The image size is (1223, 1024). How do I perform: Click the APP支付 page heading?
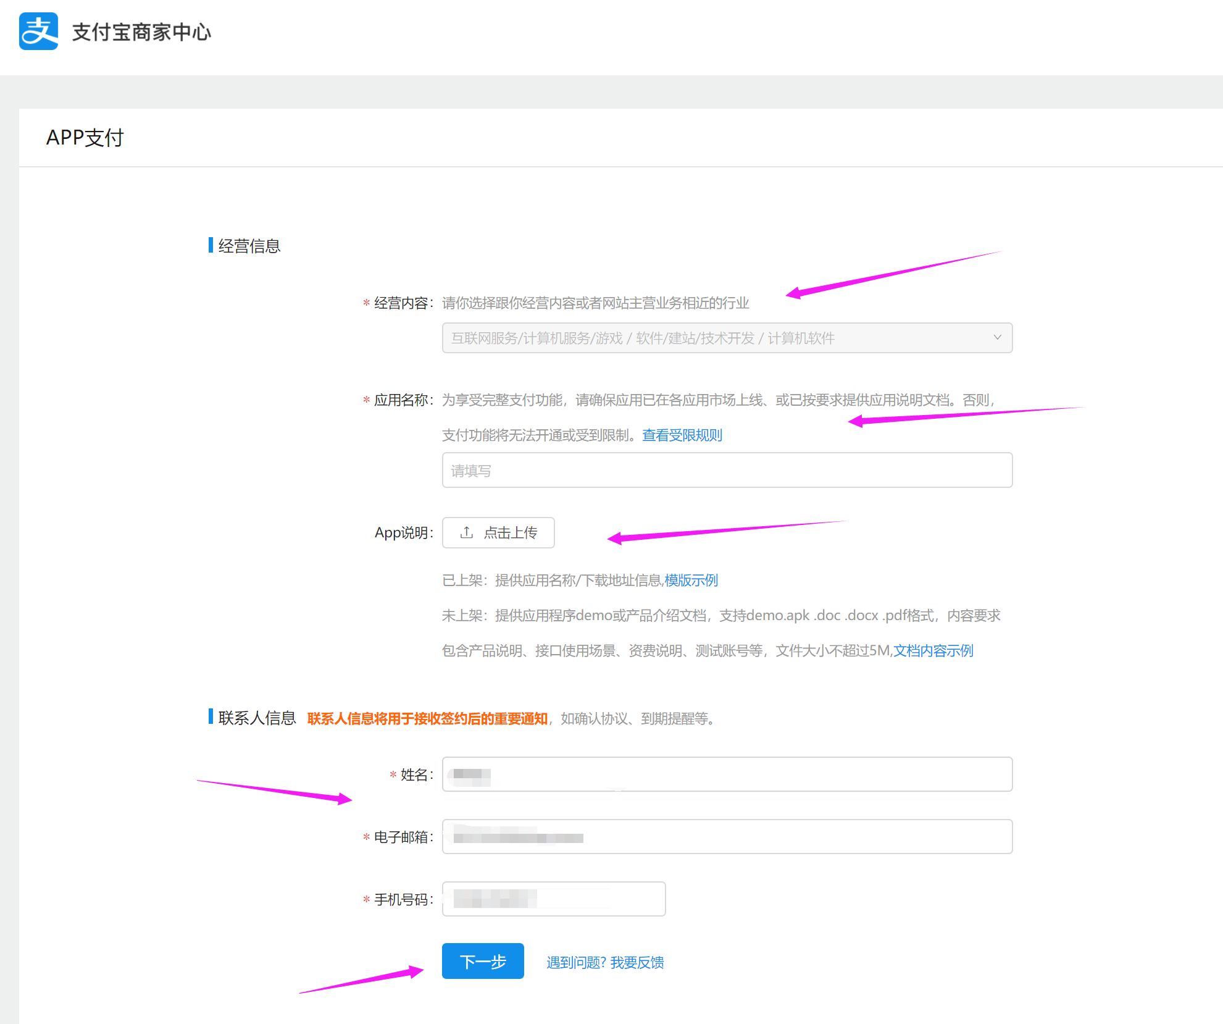pyautogui.click(x=85, y=138)
